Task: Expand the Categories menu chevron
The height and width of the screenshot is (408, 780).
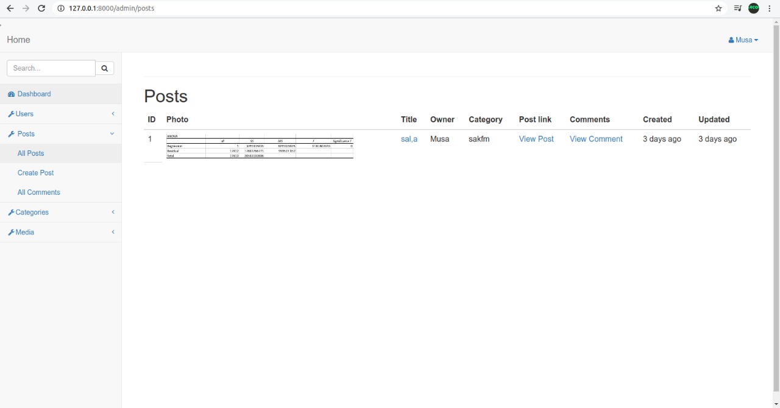Action: click(x=113, y=212)
